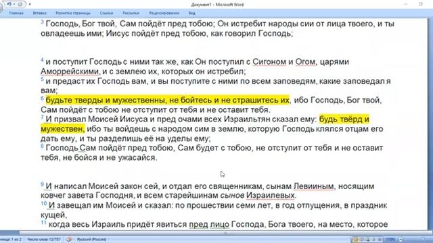Click the highlighted word 'мужествен' in verse 7
The height and width of the screenshot is (243, 433).
[x=62, y=129]
